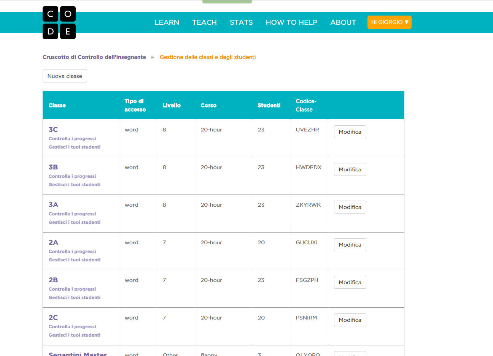
Task: Click Gestisci i tuoi studenti under 2C
Action: click(75, 335)
